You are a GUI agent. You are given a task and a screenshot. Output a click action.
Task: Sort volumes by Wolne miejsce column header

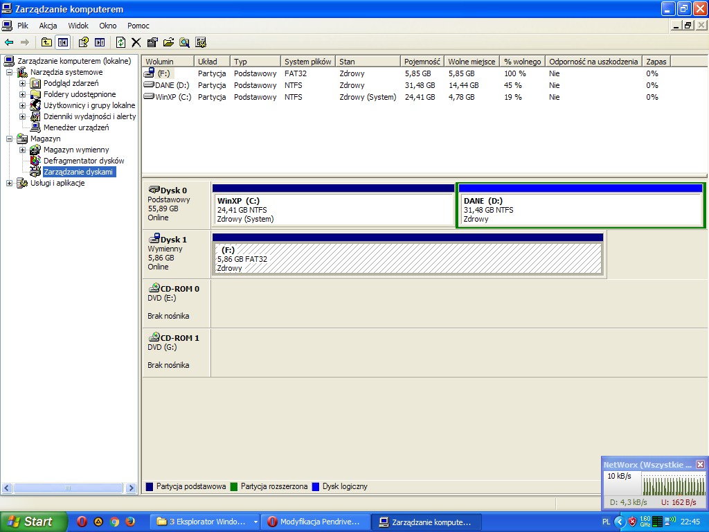(471, 62)
